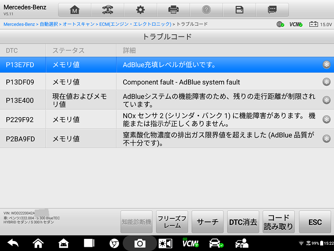
Task: Tap the snowflake icon for P2BA9FD row
Action: click(x=326, y=138)
